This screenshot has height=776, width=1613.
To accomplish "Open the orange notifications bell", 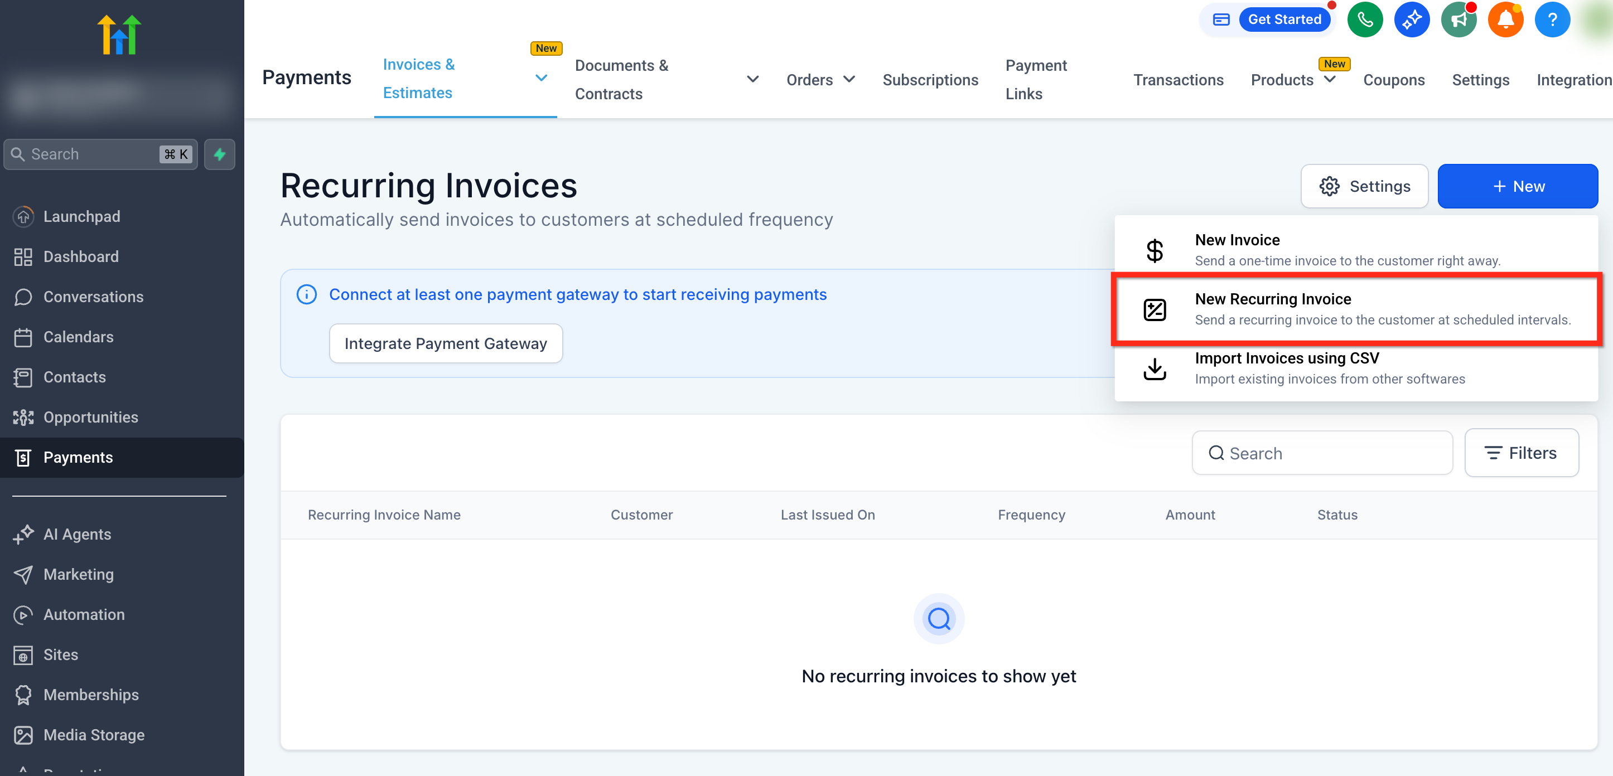I will [x=1505, y=20].
